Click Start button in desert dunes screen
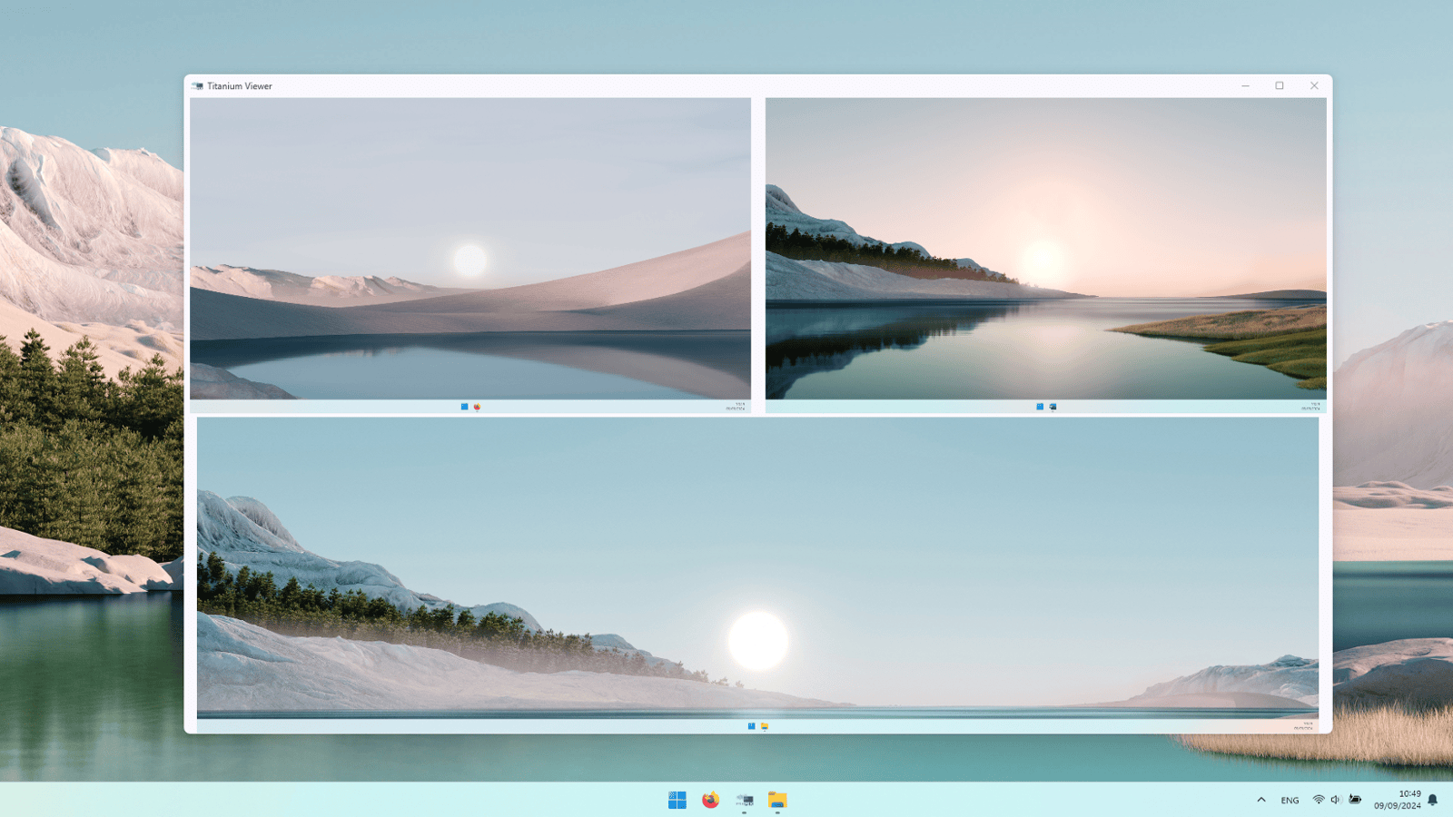This screenshot has height=817, width=1453. point(465,407)
